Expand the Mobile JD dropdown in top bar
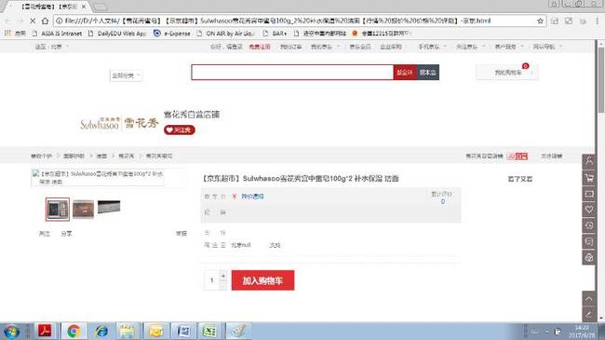This screenshot has height=340, width=605. (x=433, y=47)
